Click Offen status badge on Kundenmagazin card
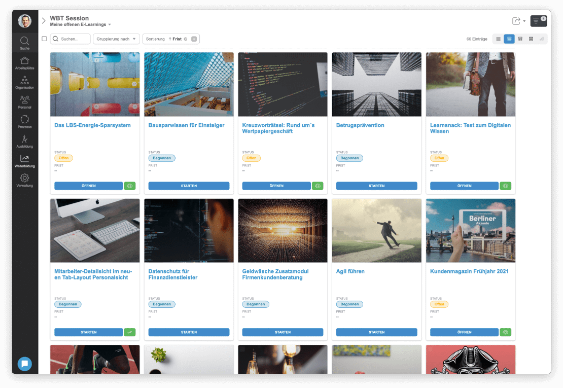The image size is (563, 388). pyautogui.click(x=439, y=304)
